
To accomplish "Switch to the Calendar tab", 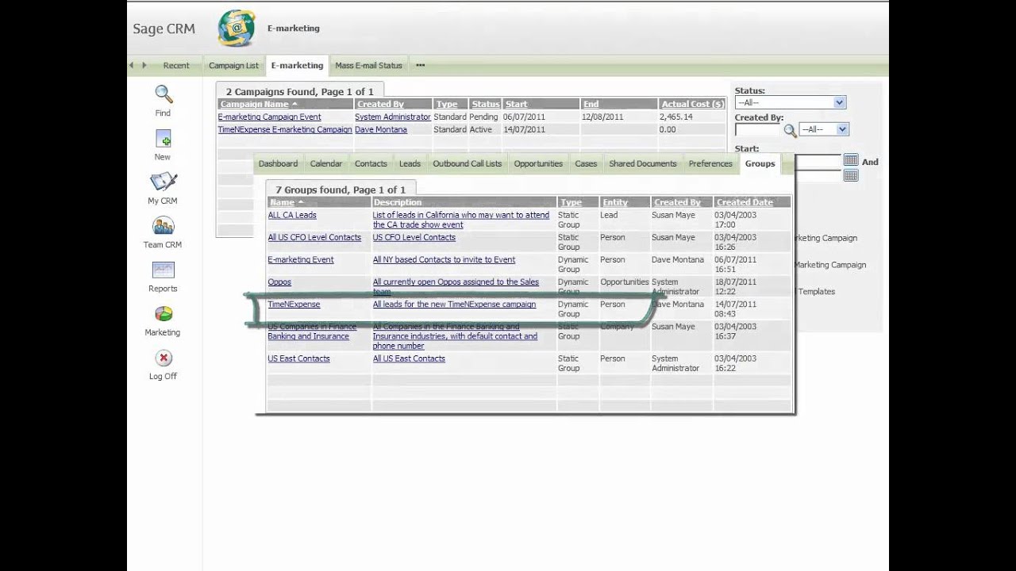I will pos(326,163).
